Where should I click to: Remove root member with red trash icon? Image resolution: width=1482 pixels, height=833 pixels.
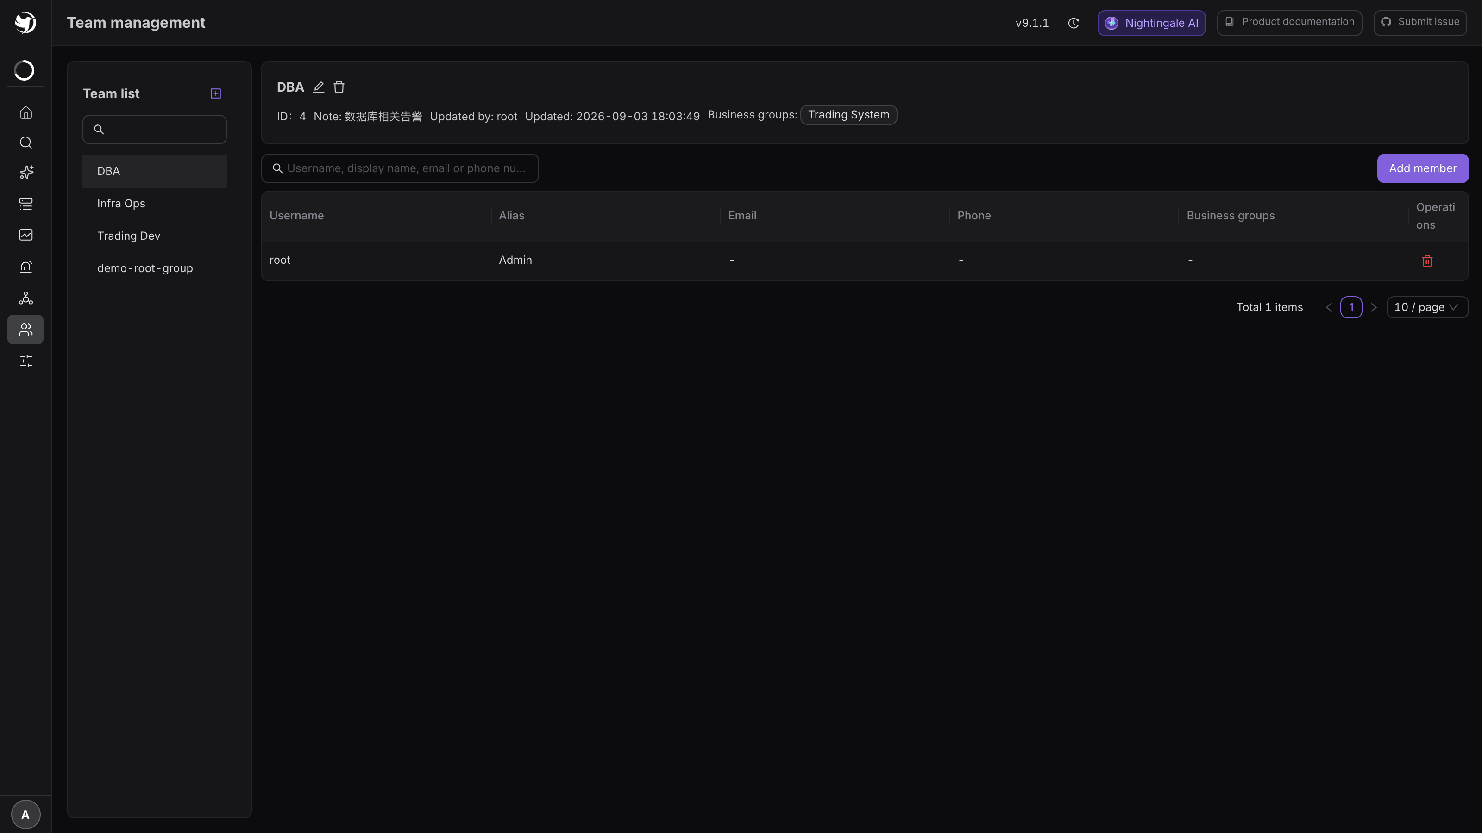[x=1427, y=261]
